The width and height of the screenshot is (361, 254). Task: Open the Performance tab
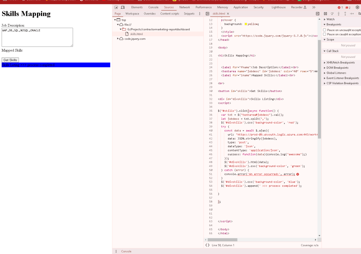pyautogui.click(x=204, y=7)
